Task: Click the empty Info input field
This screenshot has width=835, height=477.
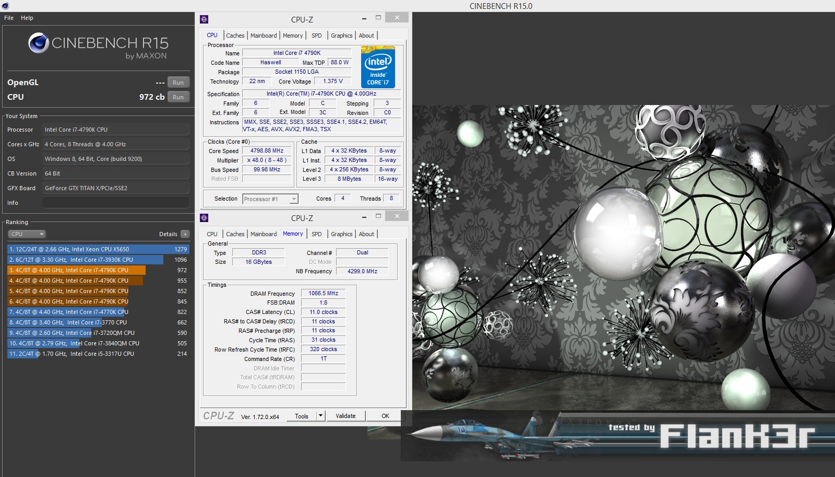Action: tap(116, 203)
